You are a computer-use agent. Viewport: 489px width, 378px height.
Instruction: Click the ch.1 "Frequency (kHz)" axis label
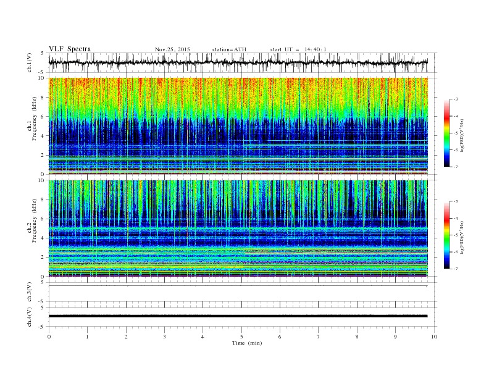[x=34, y=119]
